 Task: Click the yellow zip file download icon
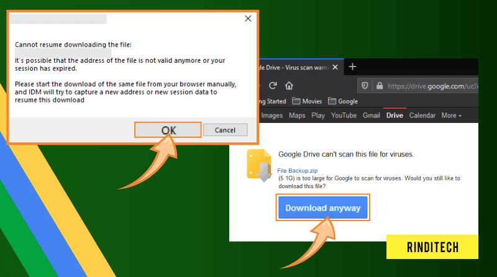[259, 165]
